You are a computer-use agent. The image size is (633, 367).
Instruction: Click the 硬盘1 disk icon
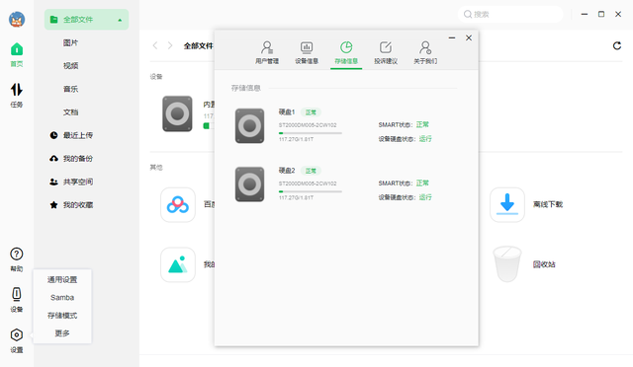[249, 125]
